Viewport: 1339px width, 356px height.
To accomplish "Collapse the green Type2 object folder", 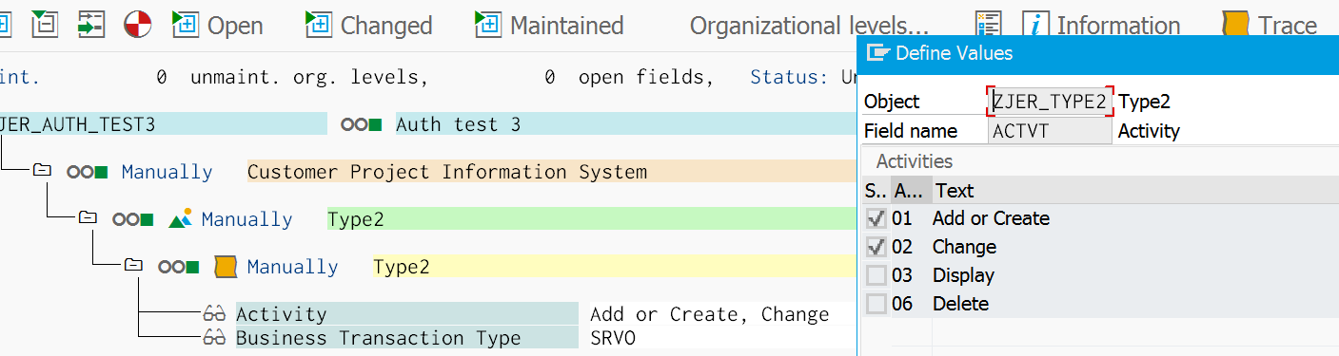I will click(x=88, y=218).
